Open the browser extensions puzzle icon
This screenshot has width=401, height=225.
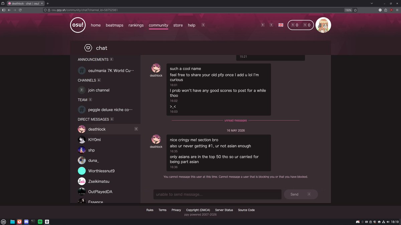[386, 10]
